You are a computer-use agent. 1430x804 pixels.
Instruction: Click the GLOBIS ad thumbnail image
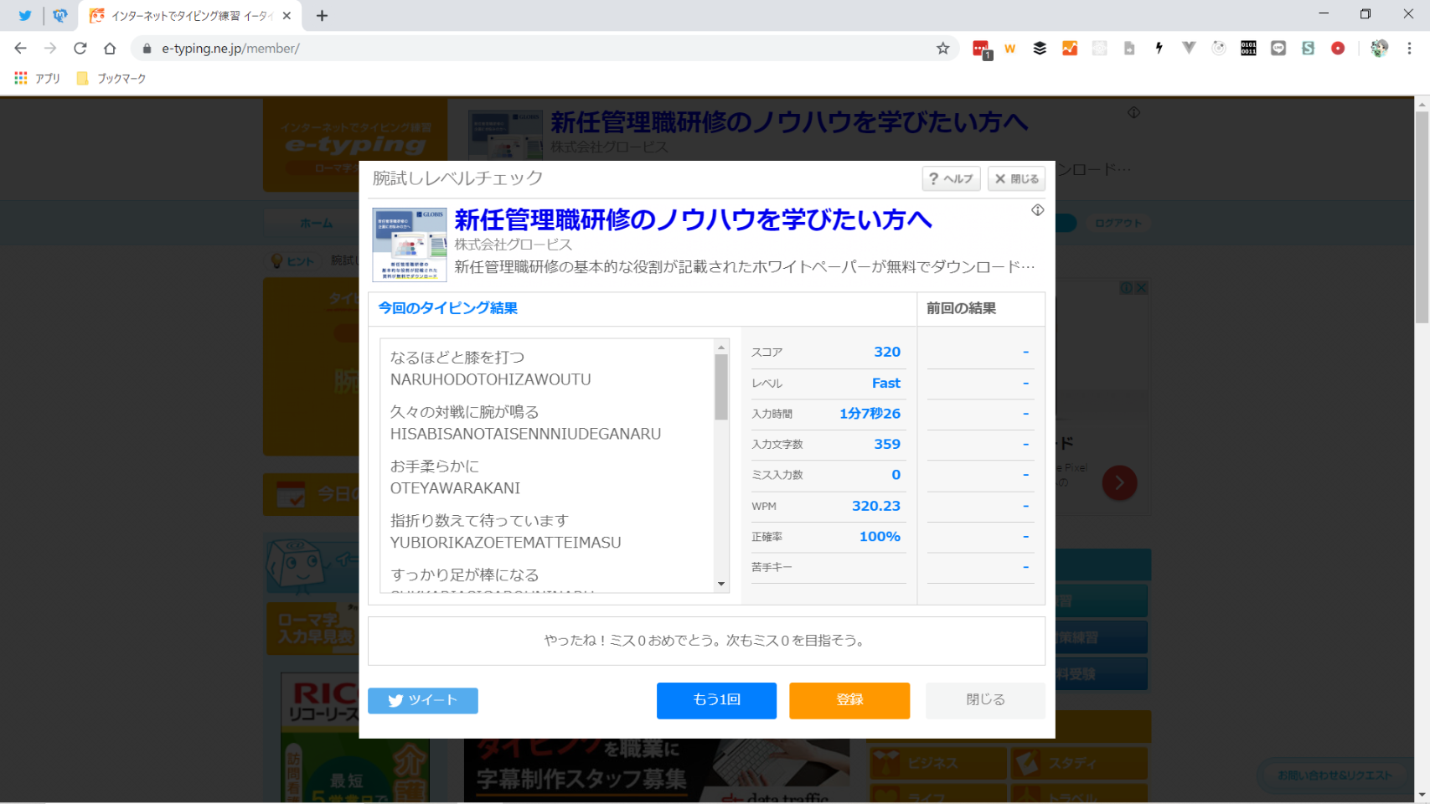[410, 245]
